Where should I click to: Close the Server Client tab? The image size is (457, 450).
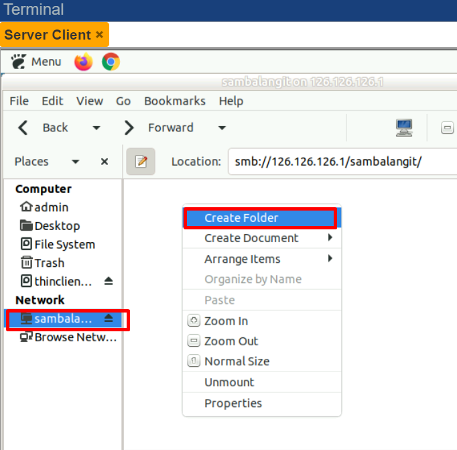click(x=99, y=34)
